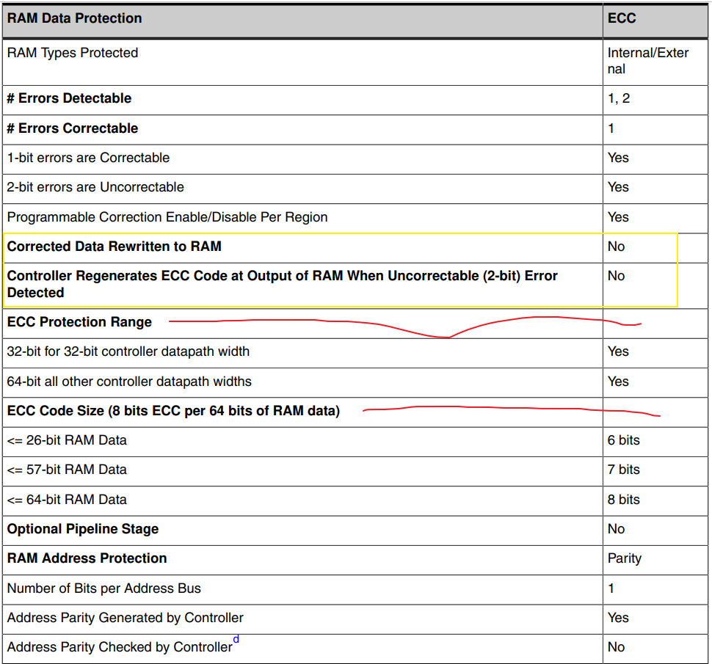The image size is (712, 664).
Task: Select the 'RAM Types Protected' row label
Action: (73, 53)
